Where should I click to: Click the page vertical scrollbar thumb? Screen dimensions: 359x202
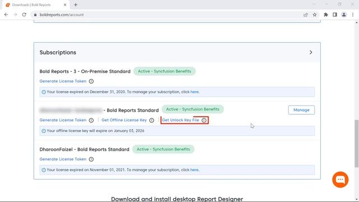click(357, 143)
